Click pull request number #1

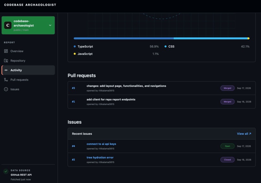[x=74, y=102]
